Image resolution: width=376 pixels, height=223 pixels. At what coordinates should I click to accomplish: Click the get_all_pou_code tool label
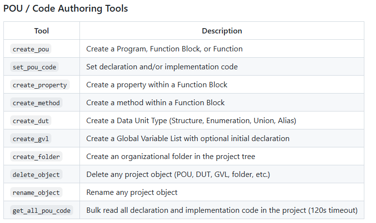pos(42,210)
